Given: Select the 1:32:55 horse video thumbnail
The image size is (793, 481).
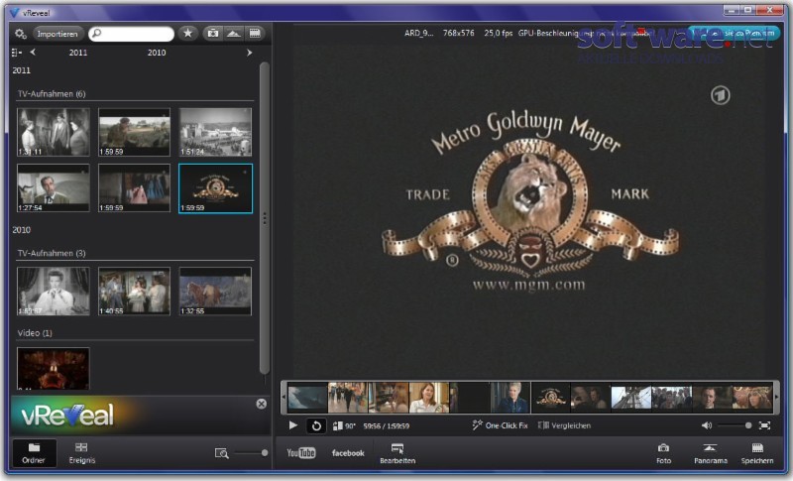Looking at the screenshot, I should 215,291.
